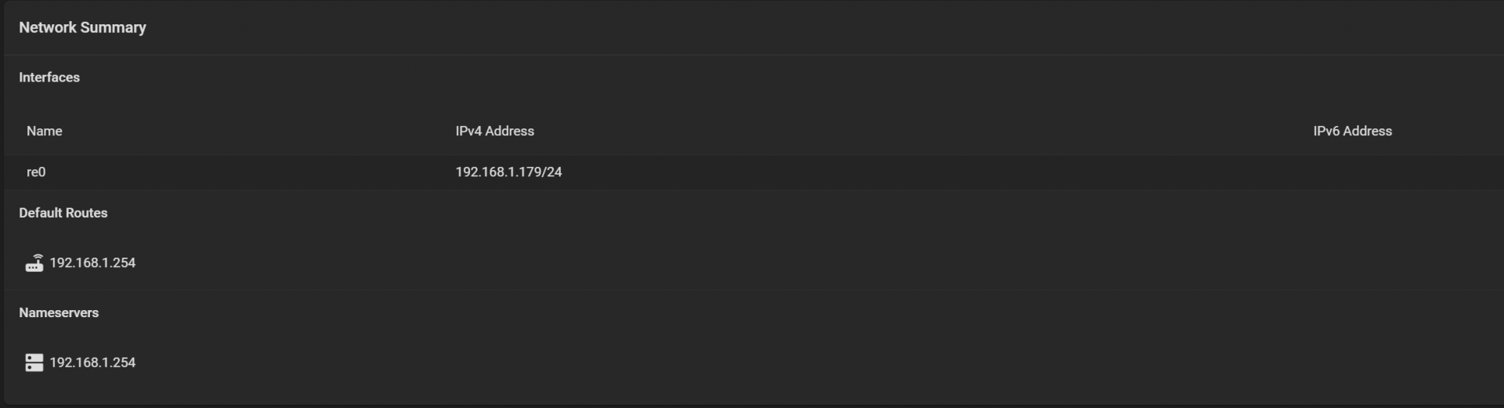
Task: Click the number 24 in the re0 address
Action: [555, 172]
